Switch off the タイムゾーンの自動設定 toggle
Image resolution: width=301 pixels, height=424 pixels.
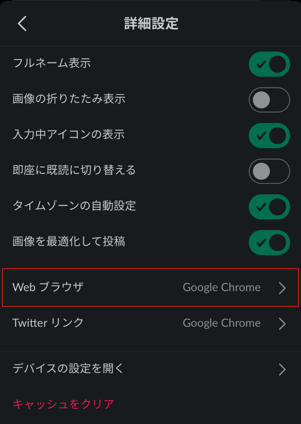tap(269, 207)
